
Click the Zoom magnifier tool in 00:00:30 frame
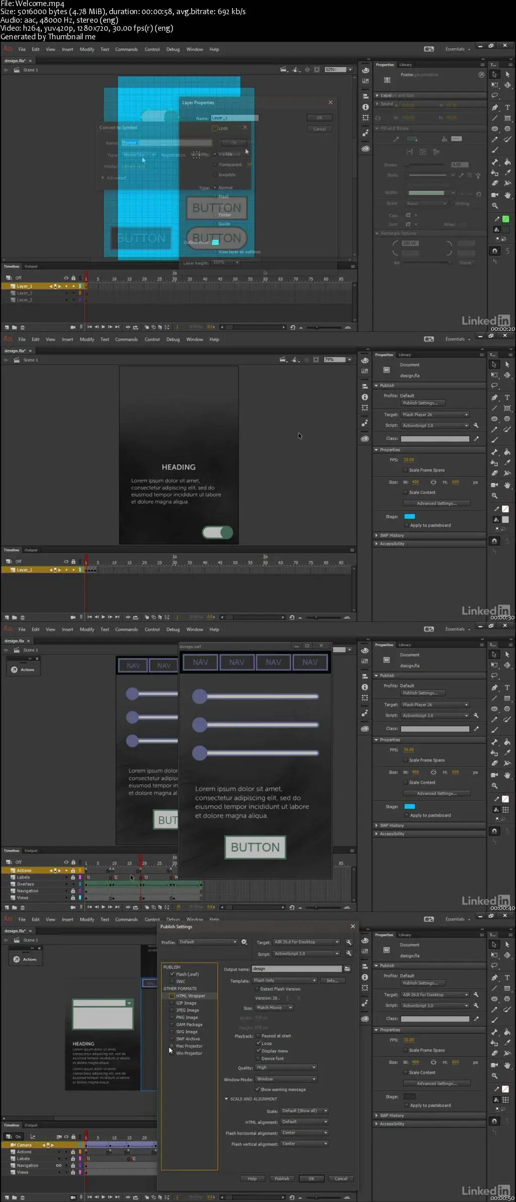click(495, 496)
